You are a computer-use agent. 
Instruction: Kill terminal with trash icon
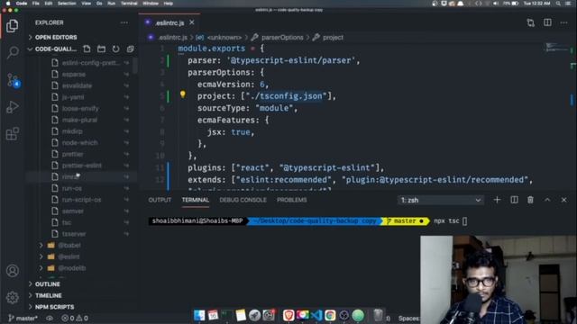[530, 200]
